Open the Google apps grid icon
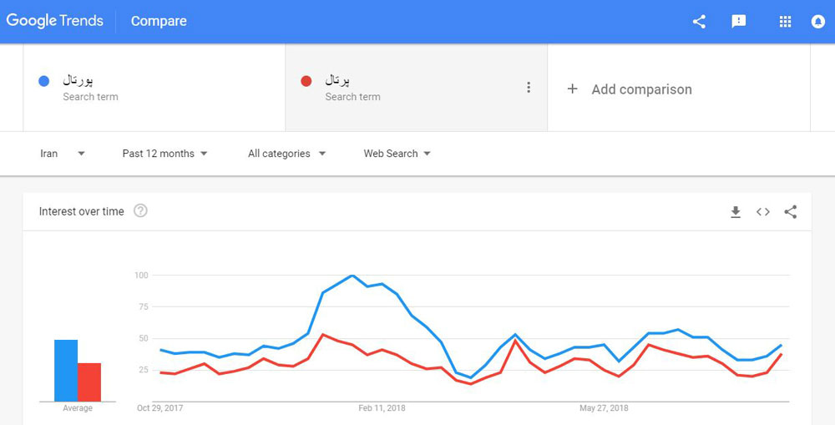This screenshot has width=835, height=425. click(785, 22)
